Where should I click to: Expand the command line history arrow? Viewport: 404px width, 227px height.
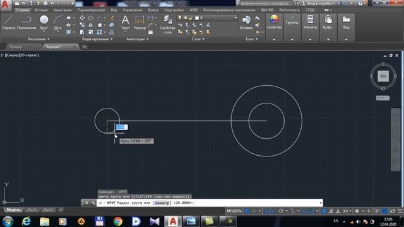321,203
